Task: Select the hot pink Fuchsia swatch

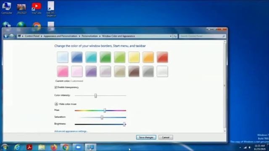Action: click(63, 71)
